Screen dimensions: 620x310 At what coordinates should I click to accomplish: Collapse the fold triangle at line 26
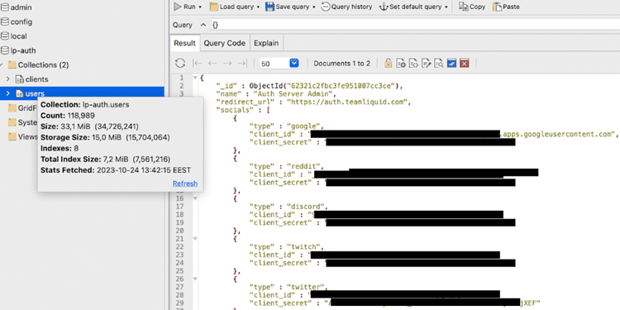(194, 279)
